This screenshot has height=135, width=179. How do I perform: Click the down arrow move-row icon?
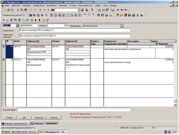click(x=39, y=20)
